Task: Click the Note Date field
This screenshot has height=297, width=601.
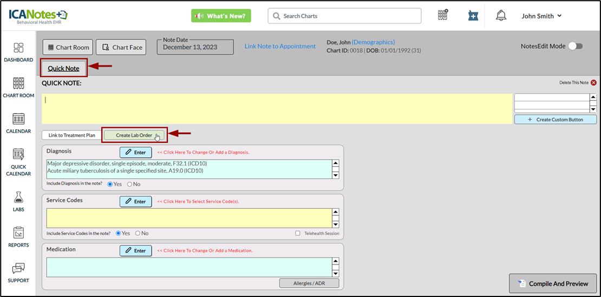Action: point(195,47)
